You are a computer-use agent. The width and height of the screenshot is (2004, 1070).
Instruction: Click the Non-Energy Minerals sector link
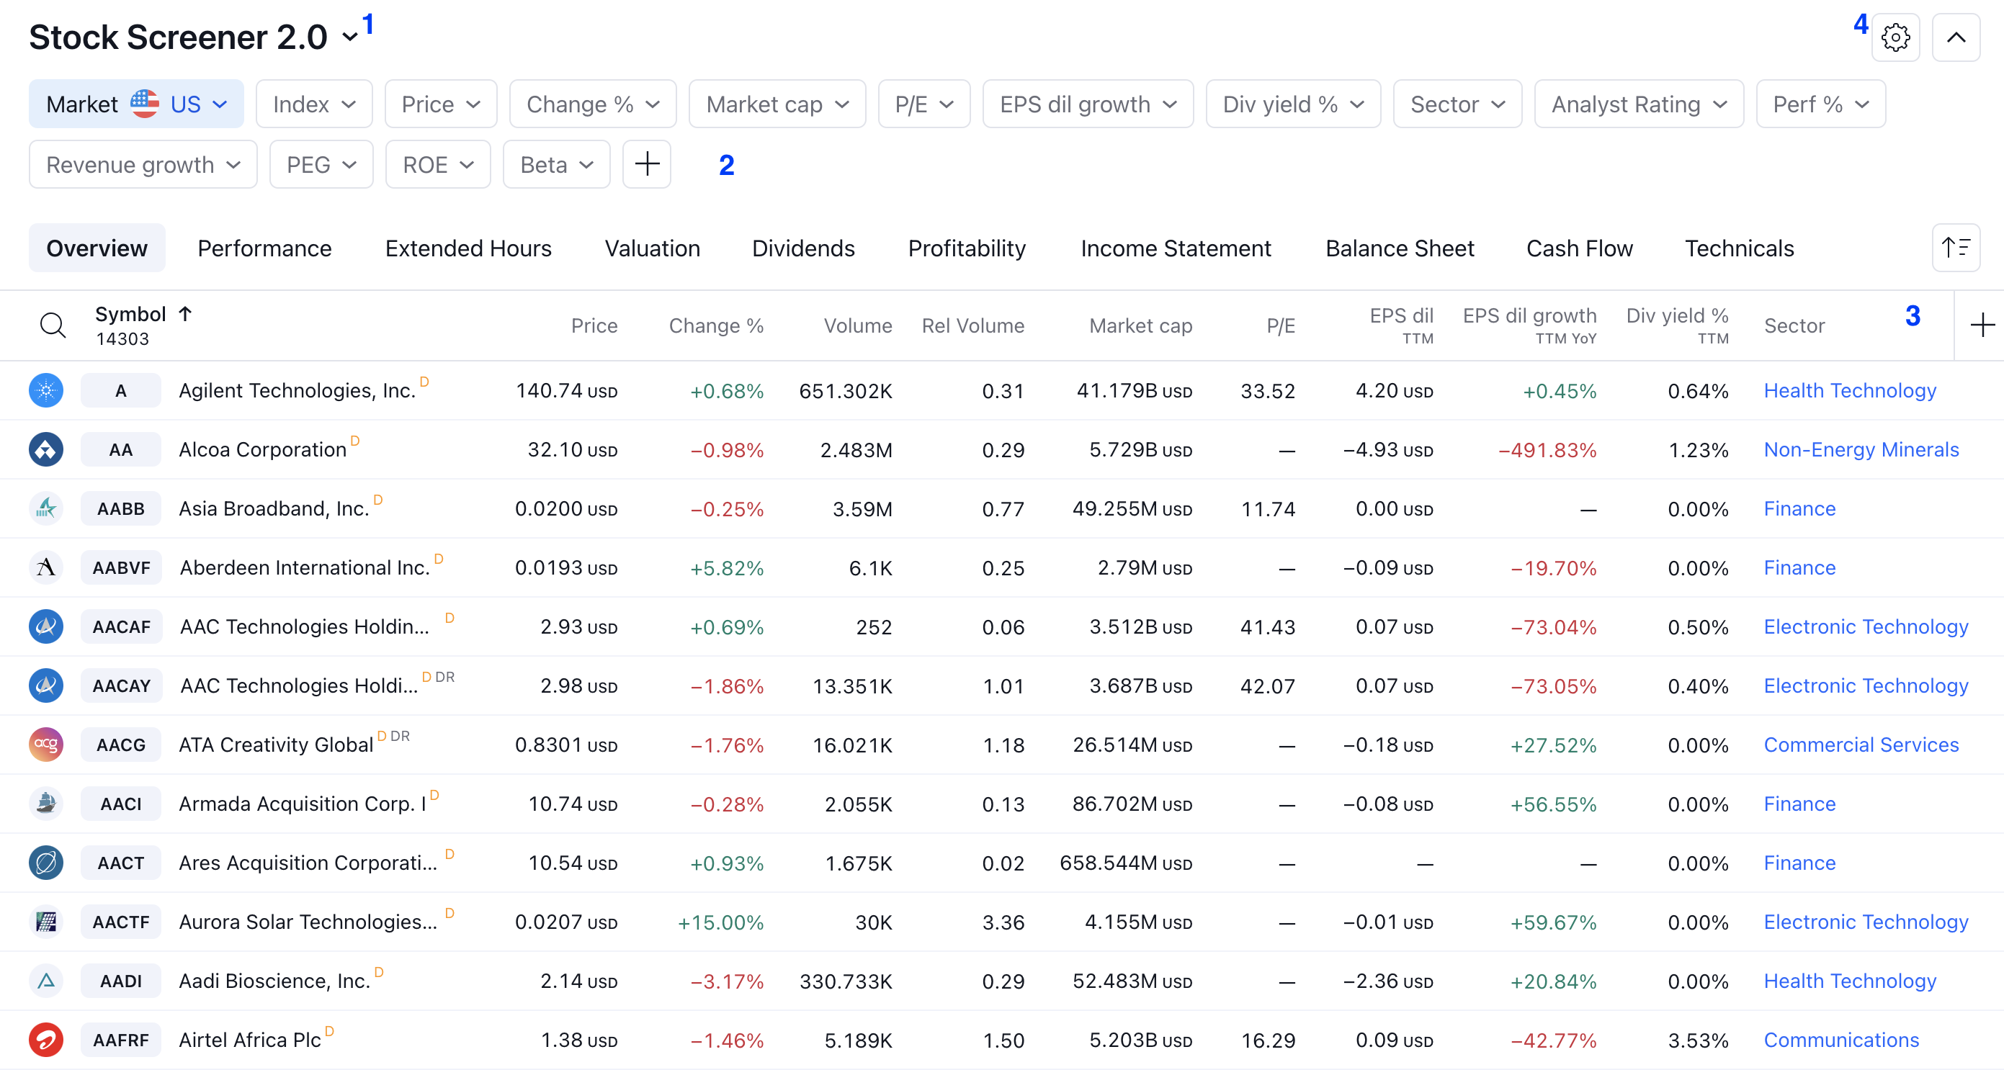tap(1861, 449)
